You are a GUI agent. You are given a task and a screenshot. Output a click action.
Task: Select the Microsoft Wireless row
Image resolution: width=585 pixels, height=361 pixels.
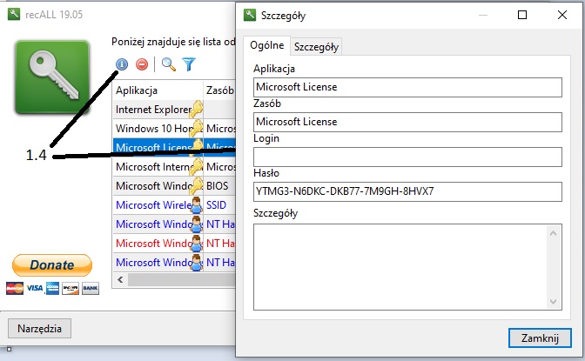click(174, 204)
